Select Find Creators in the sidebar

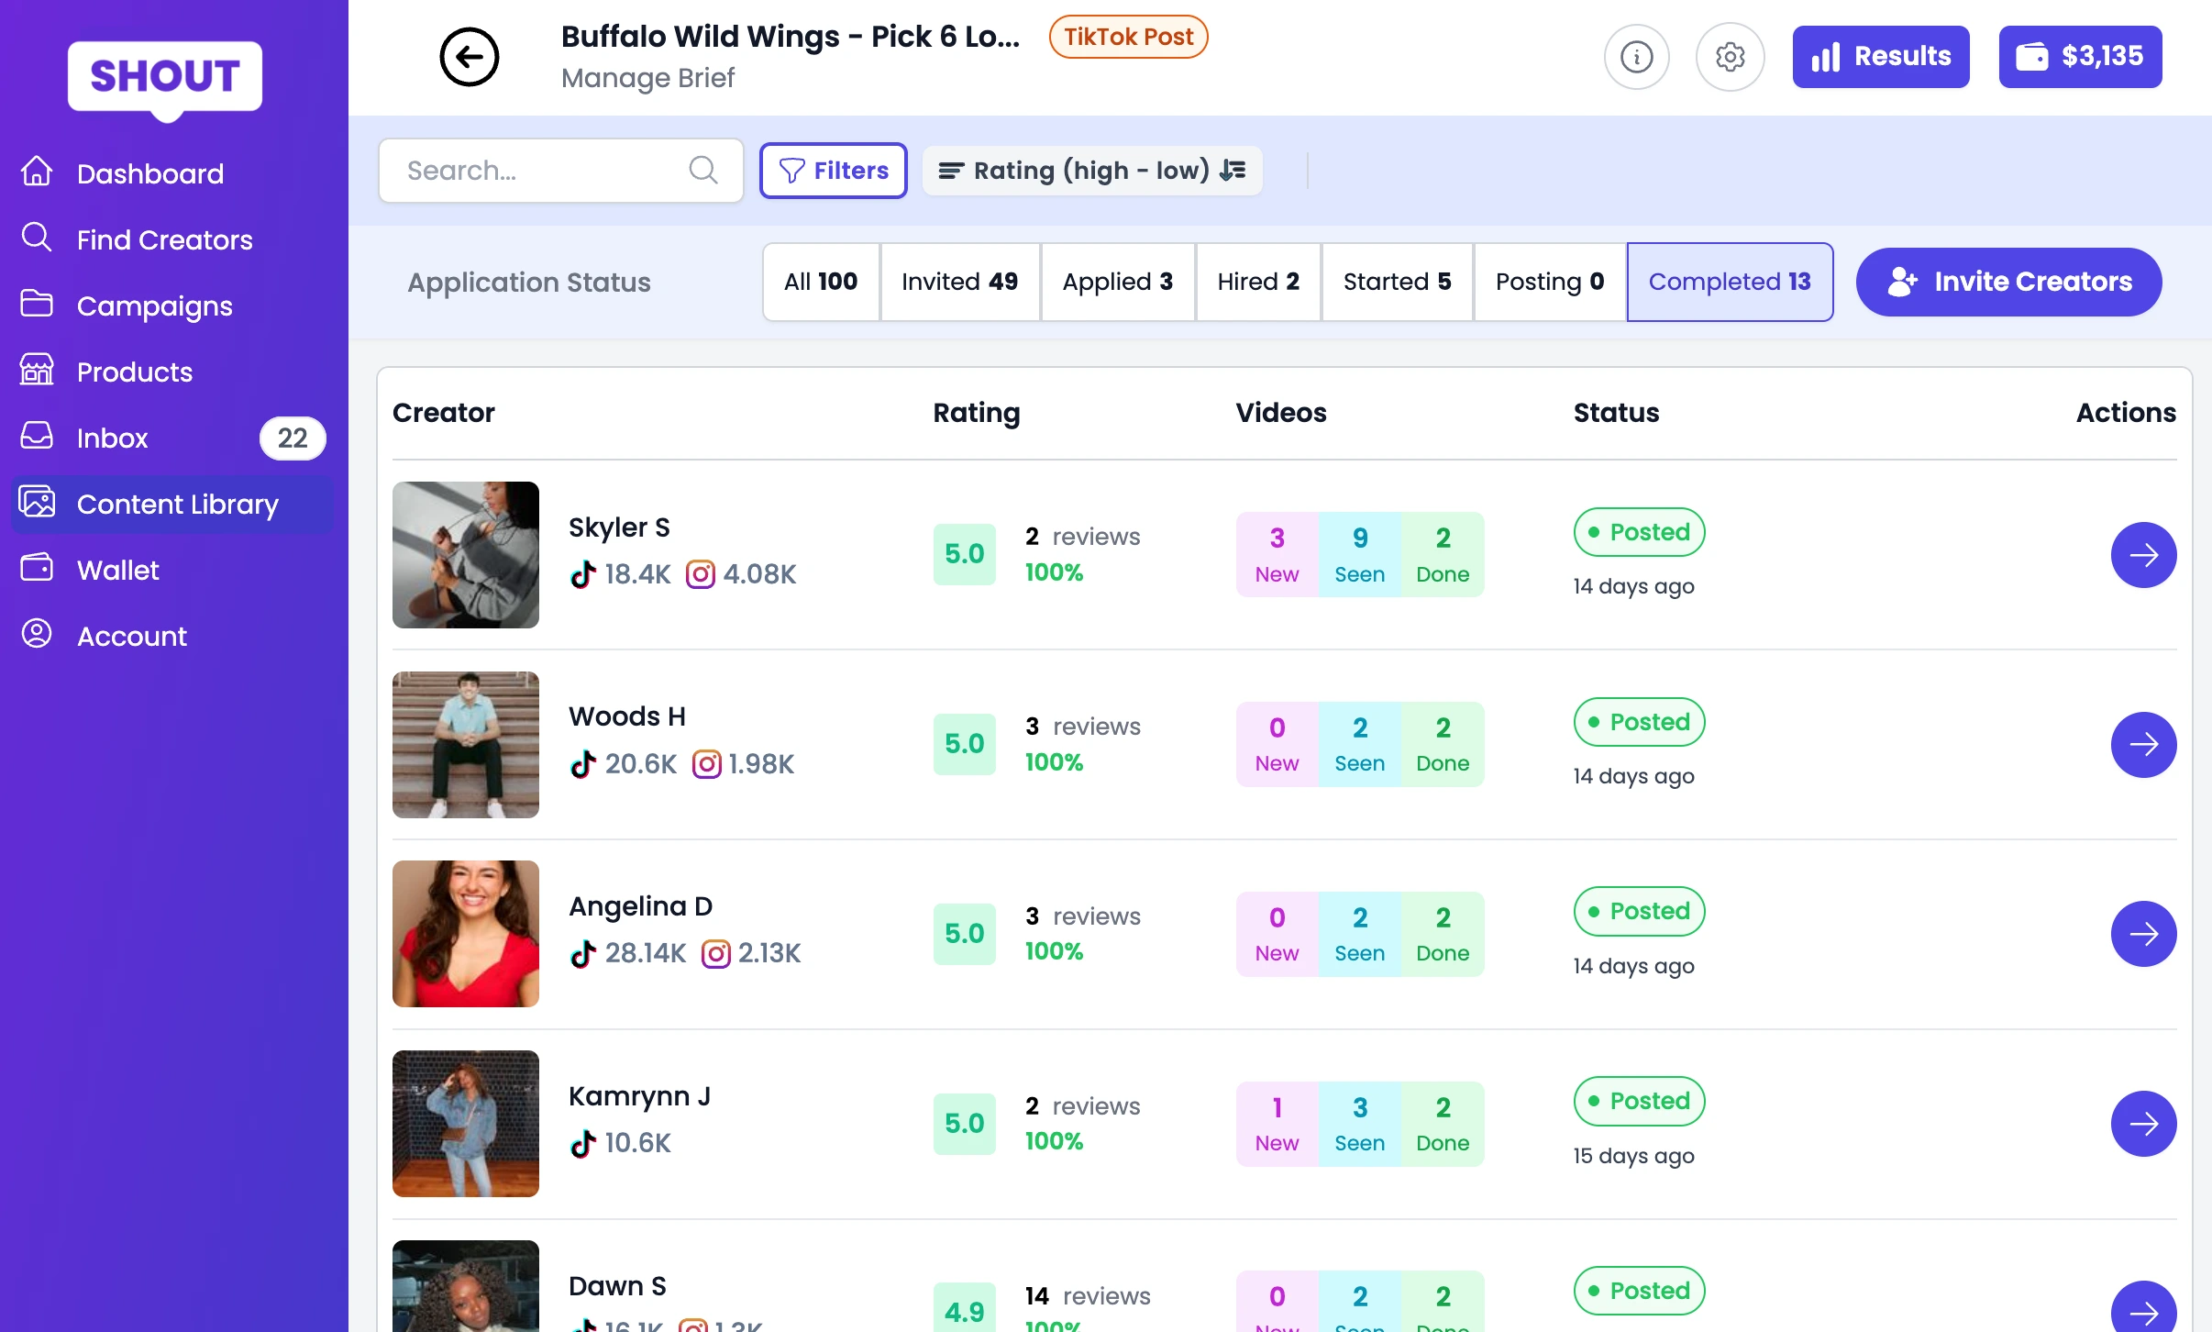click(163, 239)
